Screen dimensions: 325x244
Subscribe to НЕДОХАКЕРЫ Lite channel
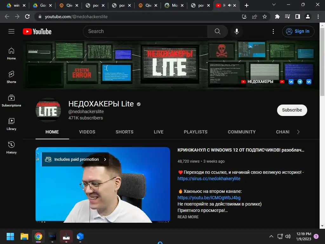292,110
